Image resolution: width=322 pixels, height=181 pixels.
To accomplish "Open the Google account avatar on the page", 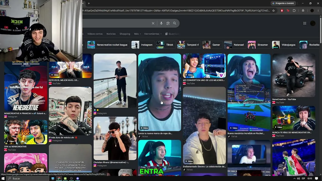I will [313, 23].
